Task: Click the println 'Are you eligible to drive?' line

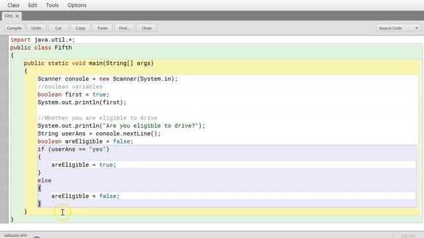Action: click(x=121, y=126)
